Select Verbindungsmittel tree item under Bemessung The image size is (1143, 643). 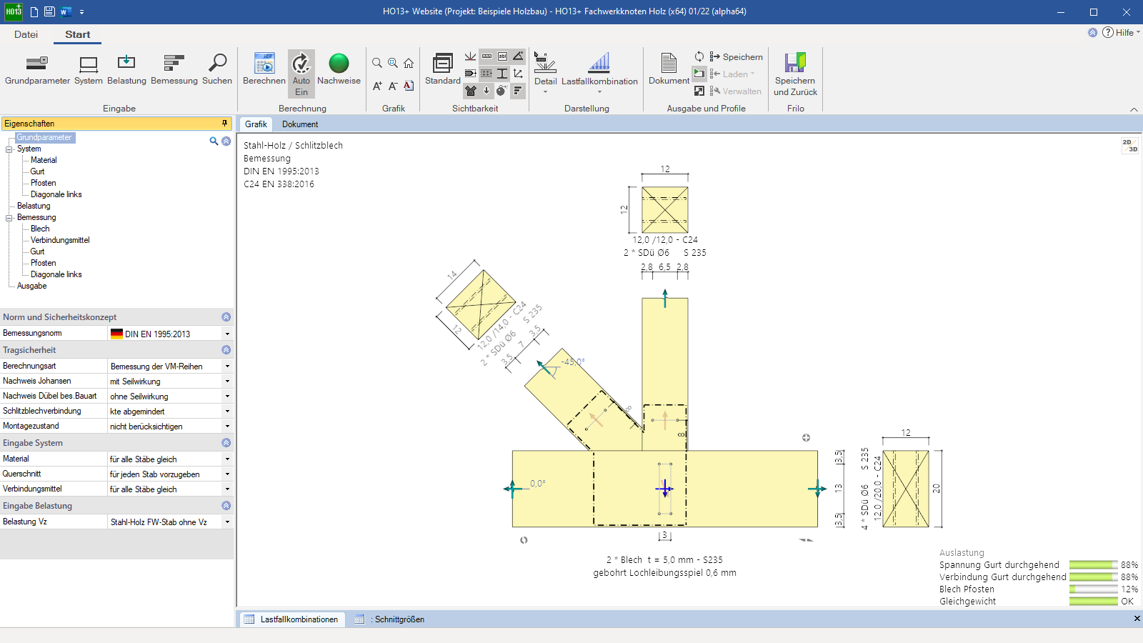(60, 240)
